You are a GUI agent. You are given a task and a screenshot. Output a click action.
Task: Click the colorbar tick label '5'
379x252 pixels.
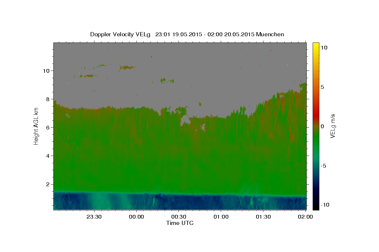tap(322, 87)
